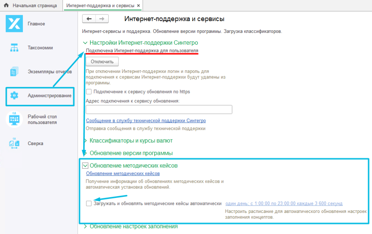The image size is (372, 234).
Task: Select the Администрирование gear icon
Action: pyautogui.click(x=14, y=96)
